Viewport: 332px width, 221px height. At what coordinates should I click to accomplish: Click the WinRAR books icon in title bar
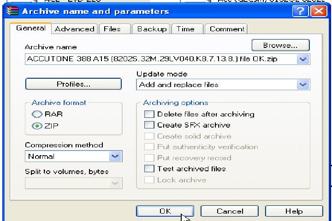click(12, 11)
